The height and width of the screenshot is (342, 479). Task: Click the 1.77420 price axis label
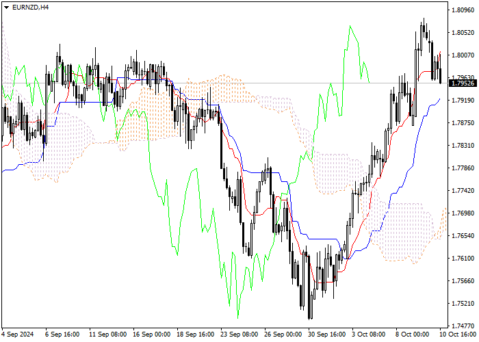(463, 191)
